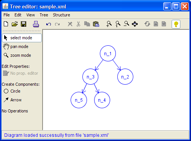Choose the Arrow component tool

pyautogui.click(x=13, y=100)
